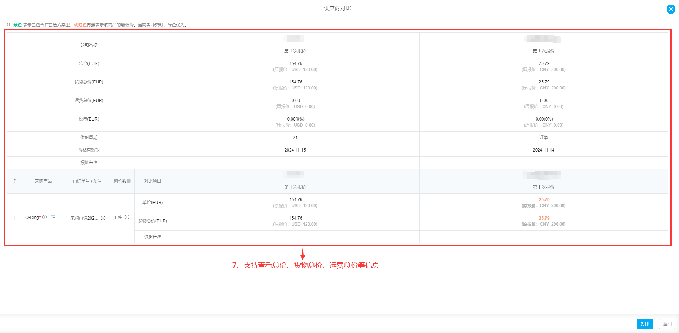Select the 货物总价(EUR) summary row label
Image resolution: width=679 pixels, height=333 pixels.
click(89, 82)
